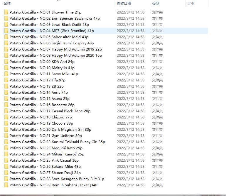The image size is (226, 196).
Task: Click folder icon for NO.29 Rem In Subaru Jacket
Action: point(6,185)
